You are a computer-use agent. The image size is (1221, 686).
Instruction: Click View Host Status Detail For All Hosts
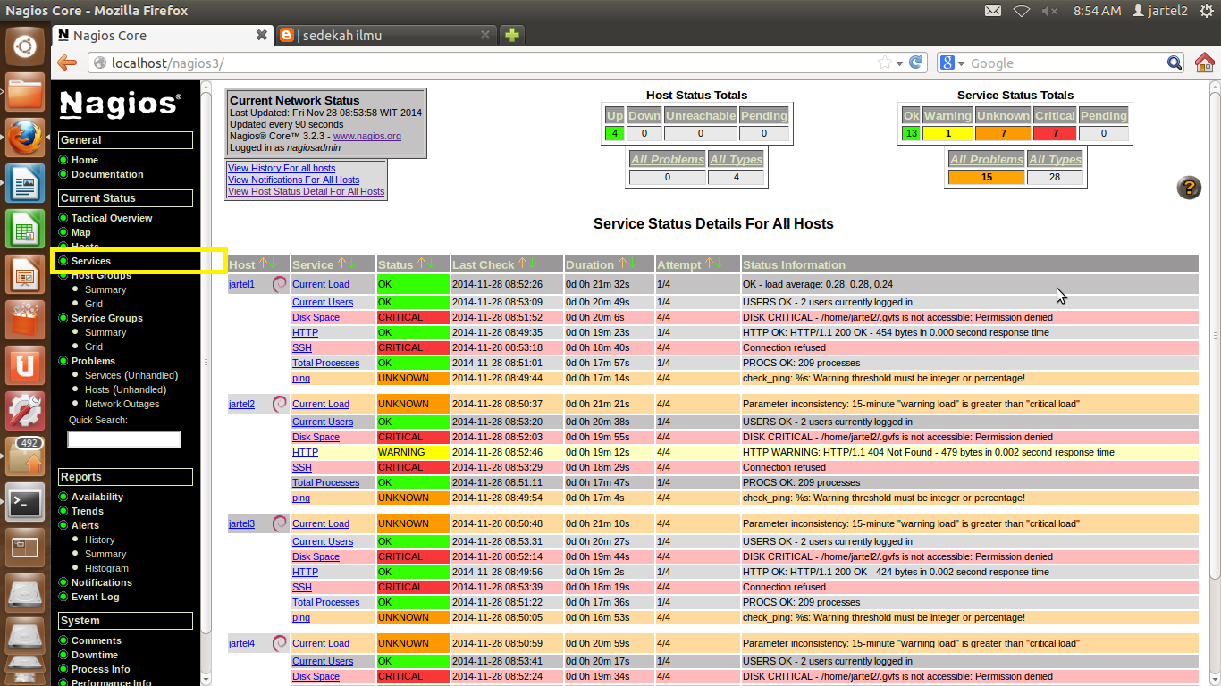[x=306, y=191]
